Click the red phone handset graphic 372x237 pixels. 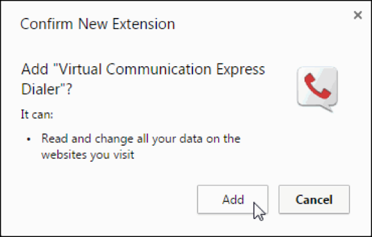click(317, 86)
